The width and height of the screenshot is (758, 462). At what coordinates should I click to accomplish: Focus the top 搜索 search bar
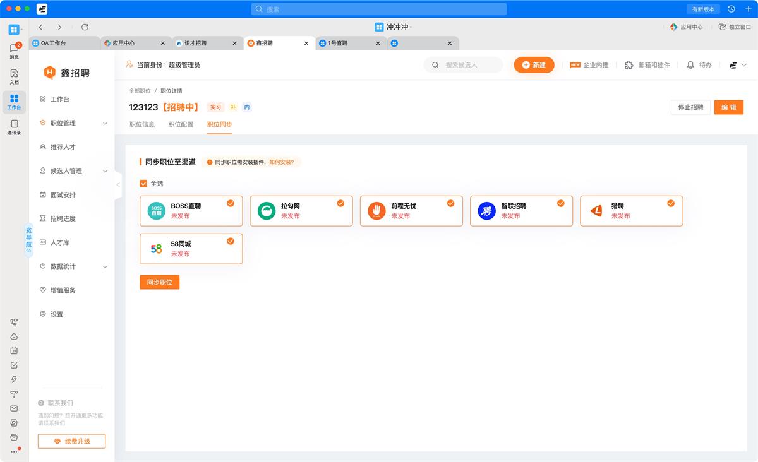(x=379, y=9)
